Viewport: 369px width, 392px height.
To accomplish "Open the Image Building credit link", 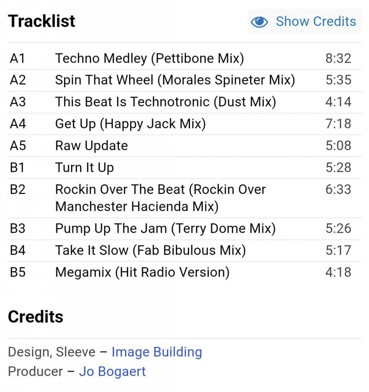I will coord(156,352).
